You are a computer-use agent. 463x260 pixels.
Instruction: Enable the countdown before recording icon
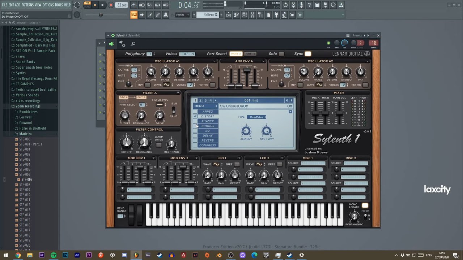click(150, 5)
